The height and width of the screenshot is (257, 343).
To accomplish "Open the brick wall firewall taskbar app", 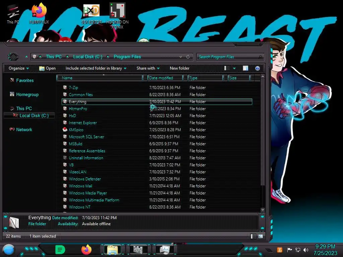I will pos(138,250).
